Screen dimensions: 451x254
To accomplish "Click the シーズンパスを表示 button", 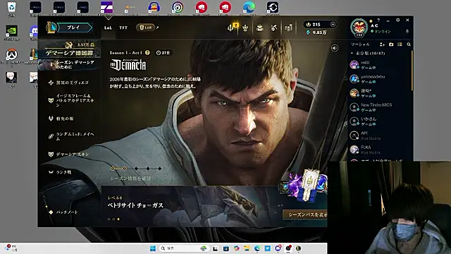I will coord(305,214).
